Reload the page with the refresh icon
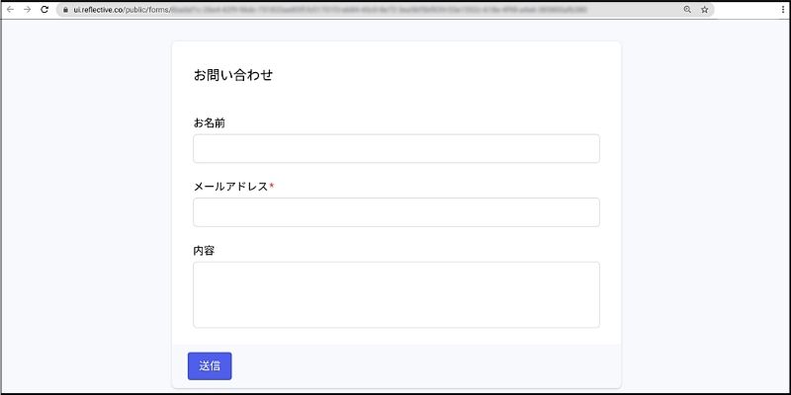Image resolution: width=791 pixels, height=395 pixels. [x=44, y=10]
